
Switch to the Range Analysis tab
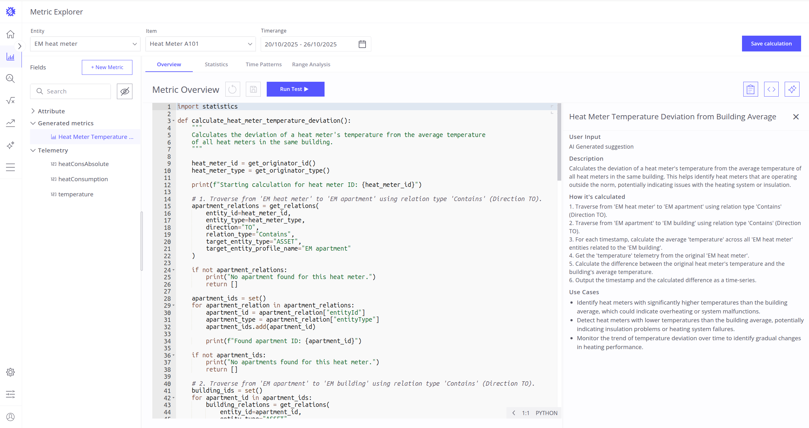(311, 64)
